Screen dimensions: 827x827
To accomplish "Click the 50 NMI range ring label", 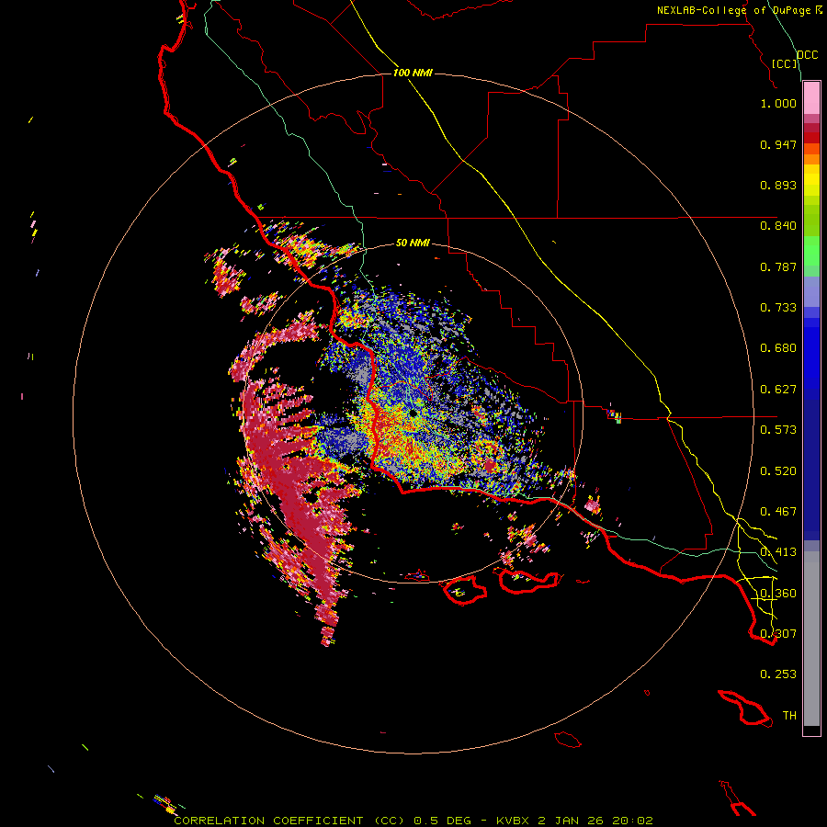I will tap(413, 243).
